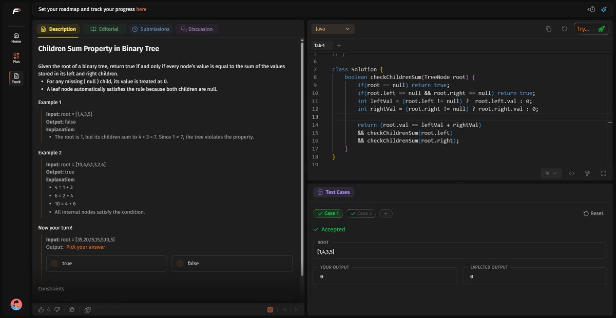Select test Case 1

point(328,213)
